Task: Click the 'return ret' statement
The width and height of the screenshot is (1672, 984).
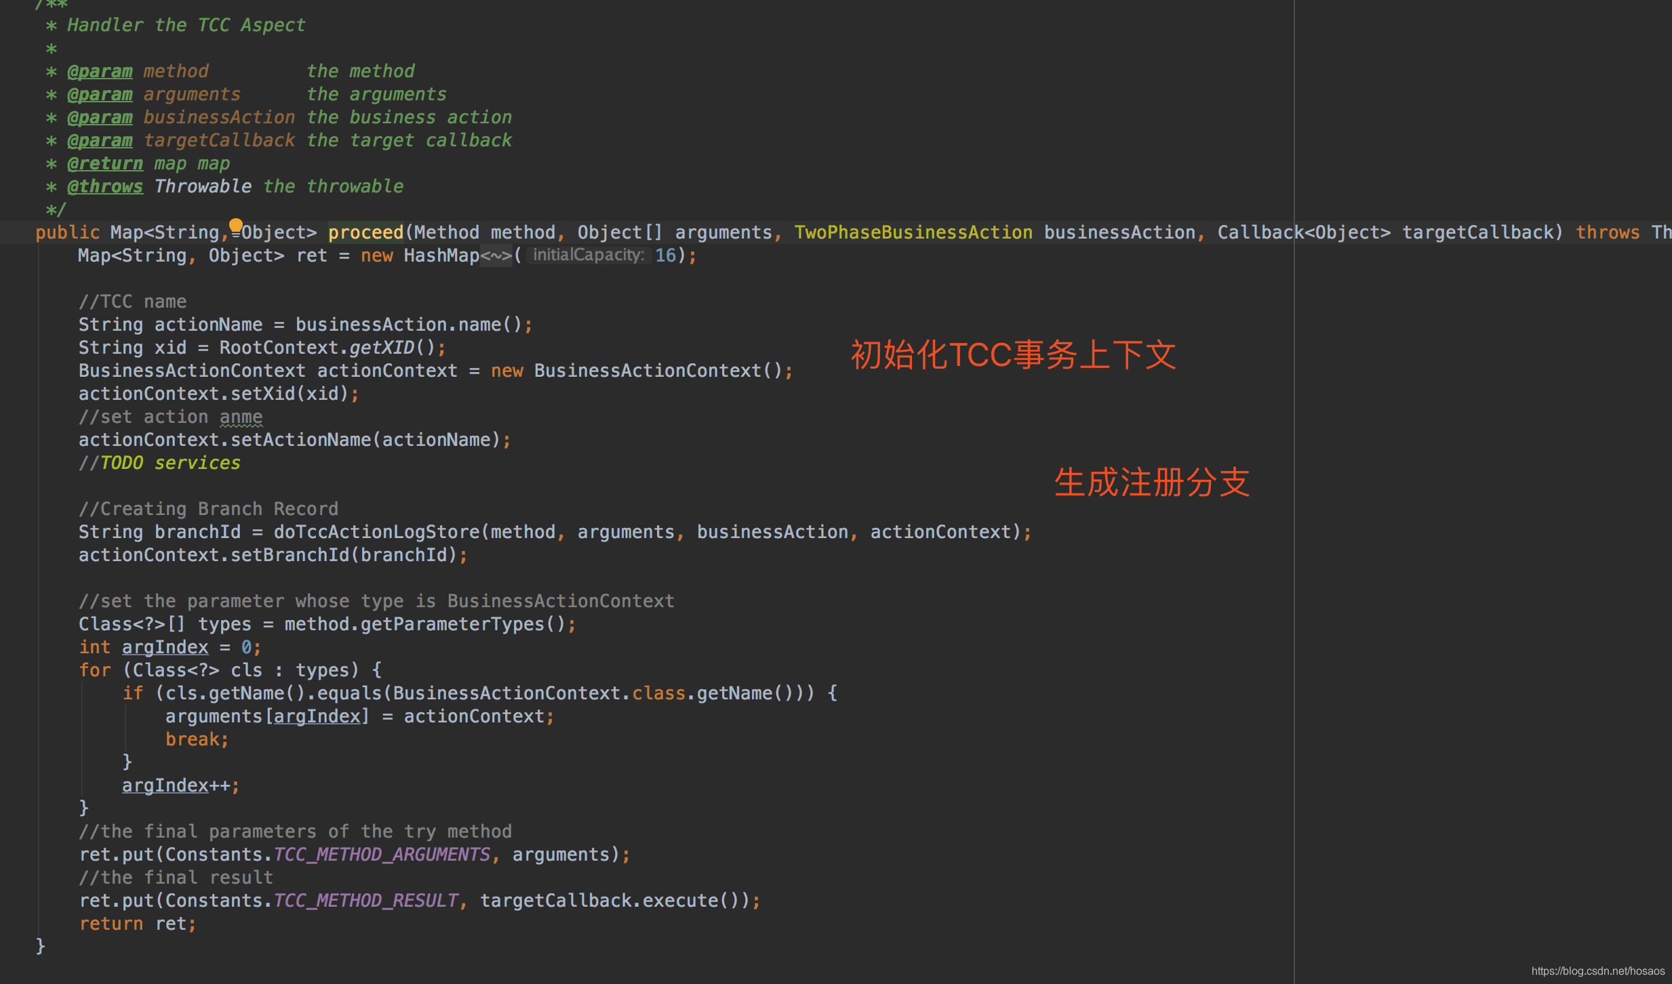Action: [138, 924]
